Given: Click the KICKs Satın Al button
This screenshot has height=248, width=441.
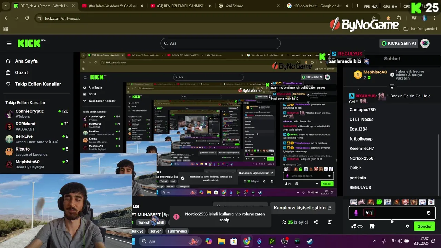Looking at the screenshot, I should point(399,43).
